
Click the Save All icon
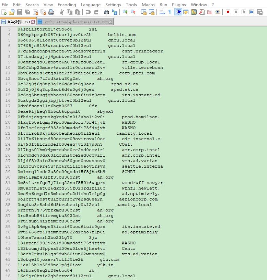point(27,12)
